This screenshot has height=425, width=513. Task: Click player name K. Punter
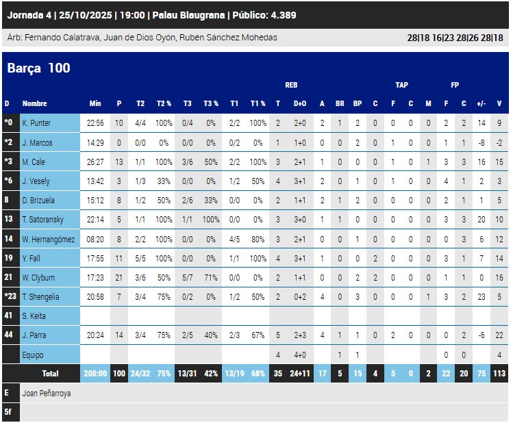36,123
